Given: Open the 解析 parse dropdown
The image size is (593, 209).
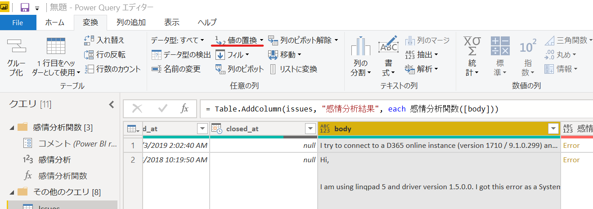Looking at the screenshot, I should coord(422,69).
